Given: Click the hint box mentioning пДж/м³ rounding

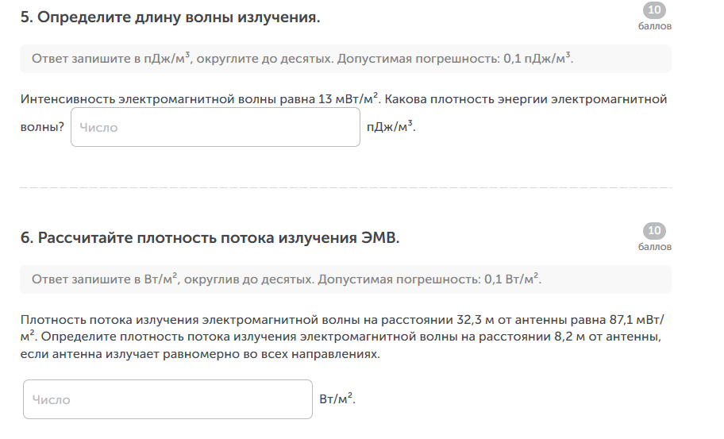Looking at the screenshot, I should pyautogui.click(x=345, y=59).
